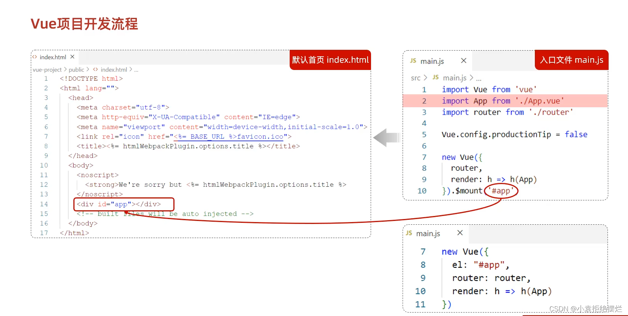The width and height of the screenshot is (628, 316).
Task: Expand chevron after vue-project in breadcrumb
Action: (65, 70)
